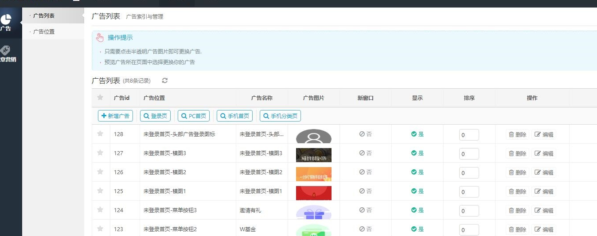Delete ad 125 with its 删除 button
Screen dimensions: 597x236
point(517,191)
